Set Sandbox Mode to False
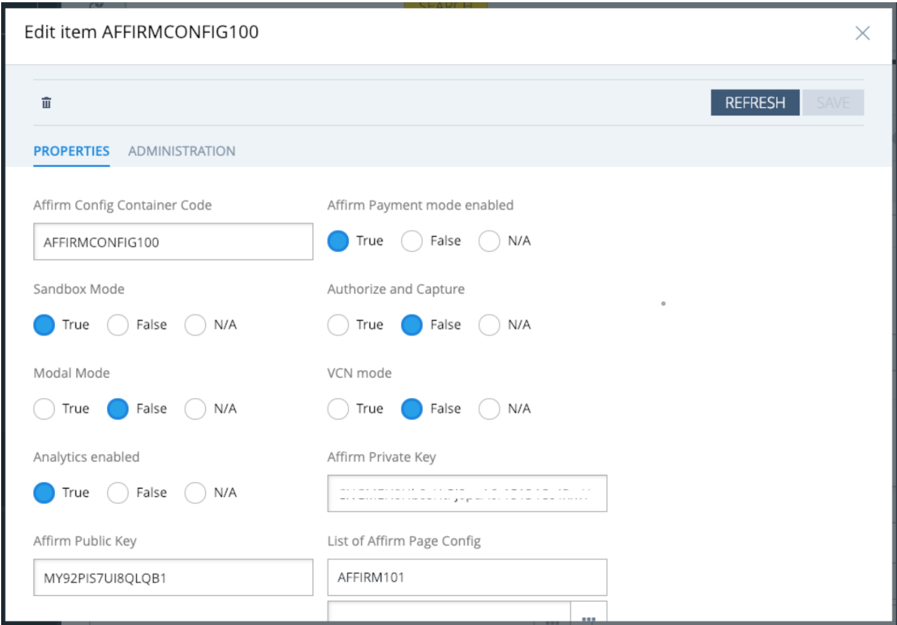 click(x=118, y=325)
